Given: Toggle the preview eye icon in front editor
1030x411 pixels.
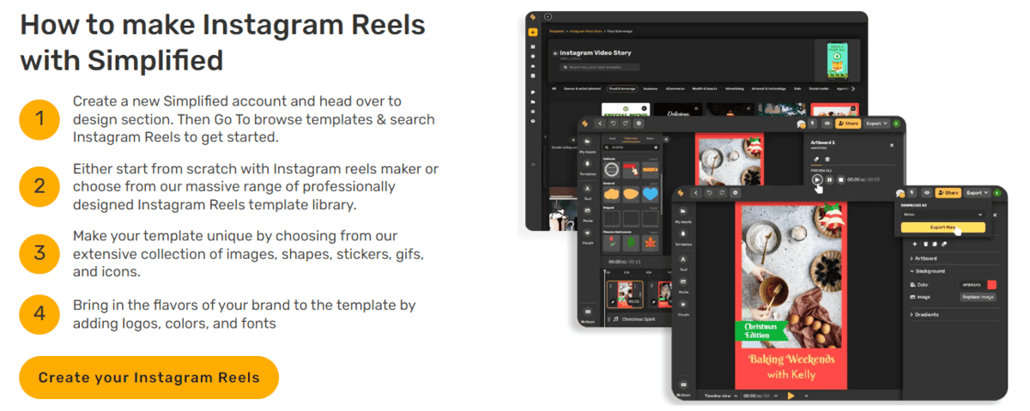Looking at the screenshot, I should [x=927, y=193].
